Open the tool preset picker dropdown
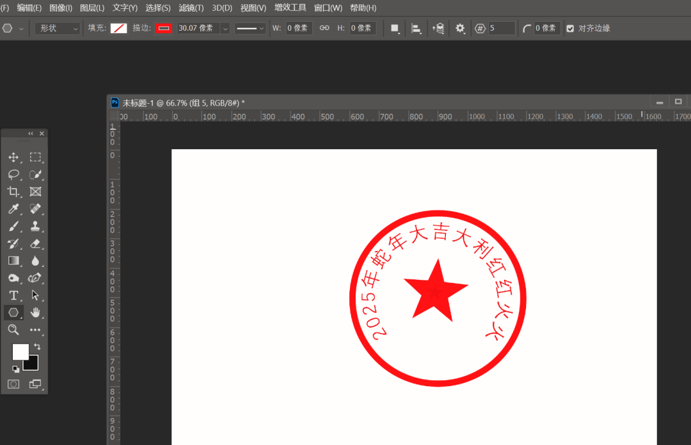 pos(20,29)
